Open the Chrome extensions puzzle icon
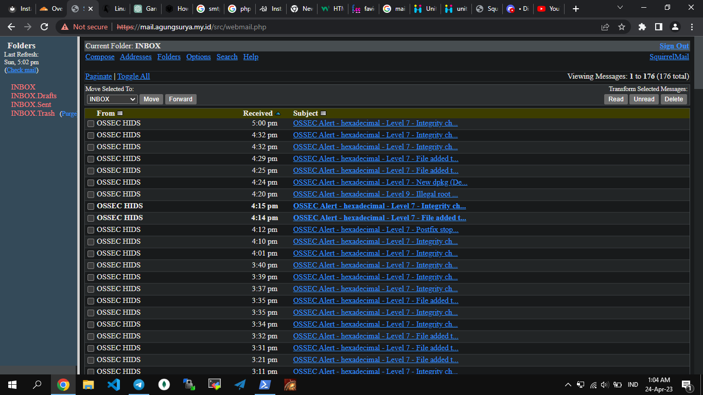This screenshot has height=395, width=703. tap(642, 27)
